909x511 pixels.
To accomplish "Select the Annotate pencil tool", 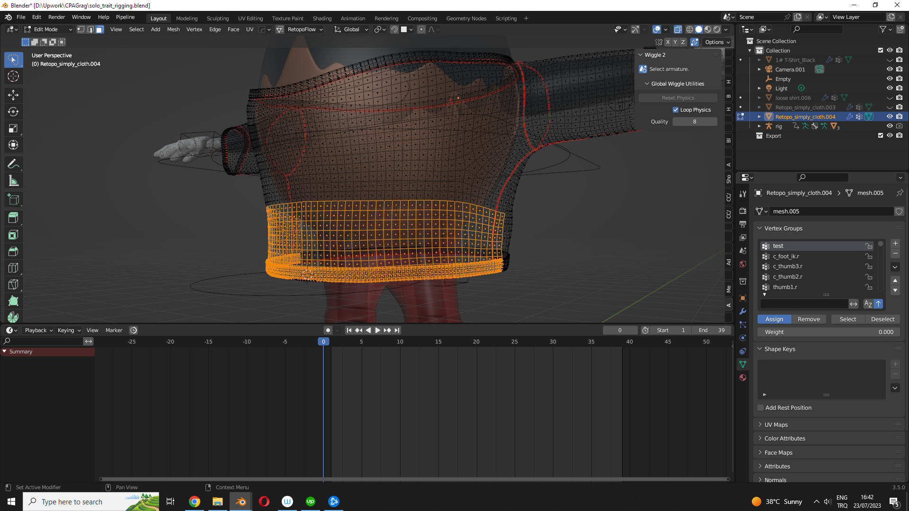I will click(x=13, y=164).
